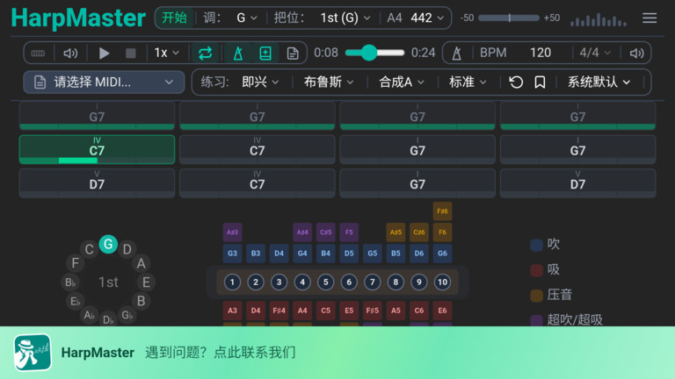This screenshot has height=379, width=675.
Task: Click the G4 blow note
Action: pyautogui.click(x=302, y=254)
